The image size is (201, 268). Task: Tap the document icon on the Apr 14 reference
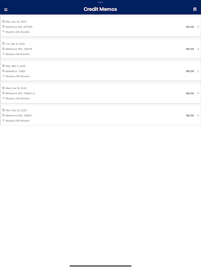(x=3, y=27)
